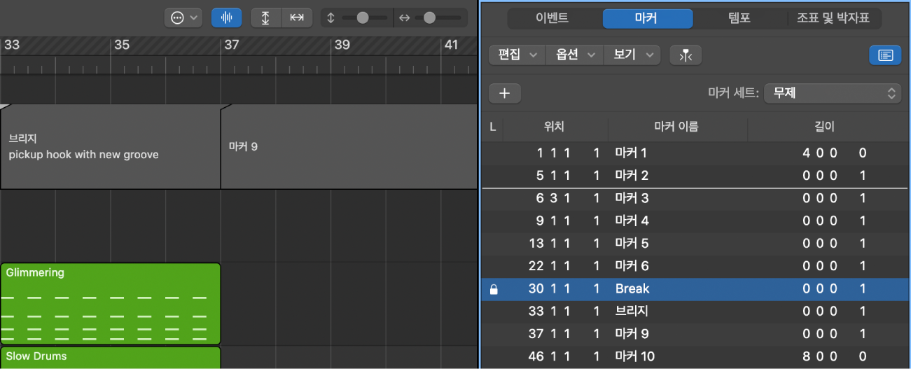Click the 길이 column header
911x369 pixels.
click(x=824, y=127)
